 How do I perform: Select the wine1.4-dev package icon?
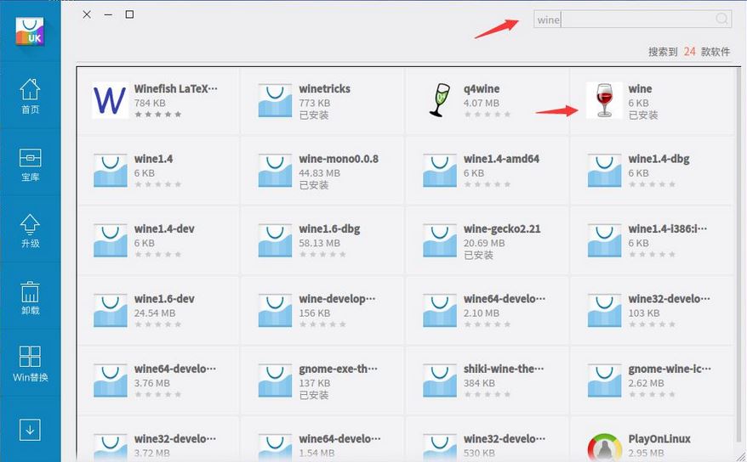[110, 240]
